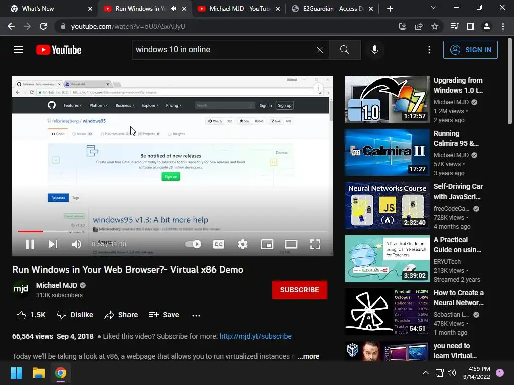Open Running Calmira 95 video thumbnail

coord(388,152)
